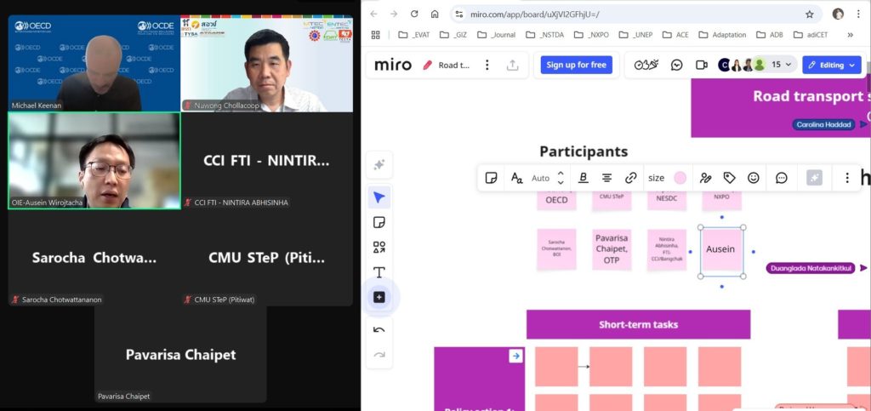The width and height of the screenshot is (871, 411).
Task: Toggle bold text formatting
Action: [x=584, y=178]
